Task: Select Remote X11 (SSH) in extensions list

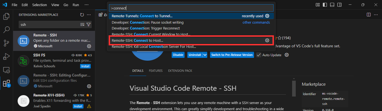Action: (54, 101)
